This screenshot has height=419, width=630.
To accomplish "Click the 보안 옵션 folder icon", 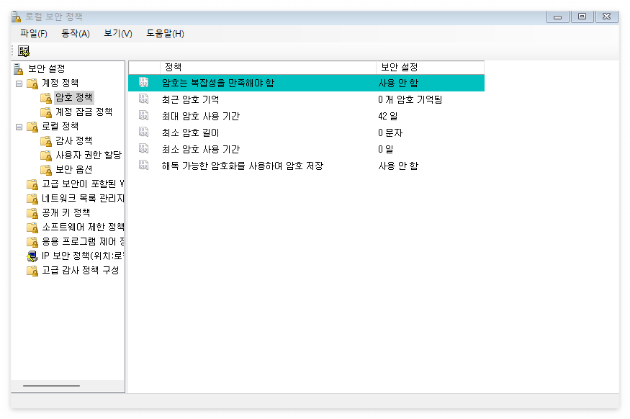I will (x=46, y=170).
